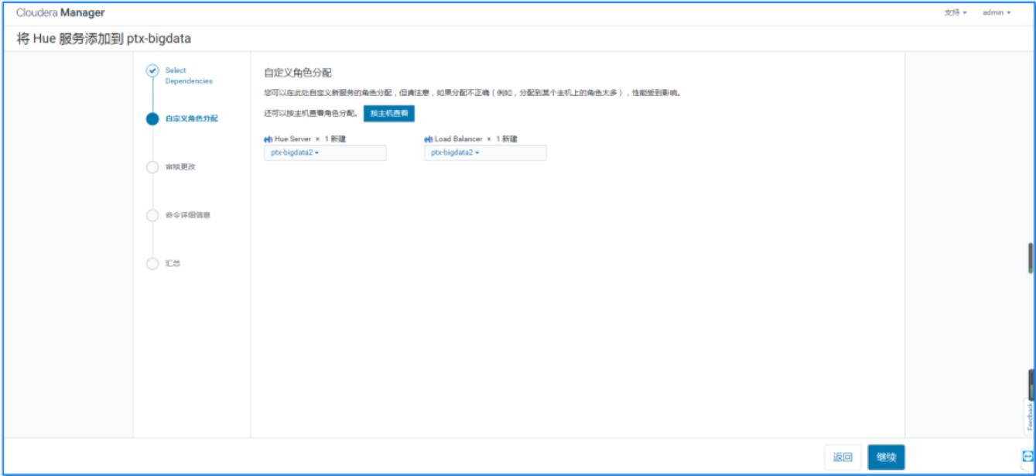The width and height of the screenshot is (1036, 476).
Task: Select the 命令详细信息 wizard step
Action: [187, 215]
